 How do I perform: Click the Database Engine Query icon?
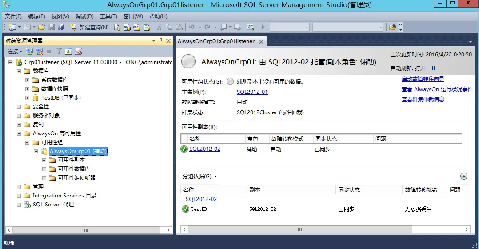[117, 27]
